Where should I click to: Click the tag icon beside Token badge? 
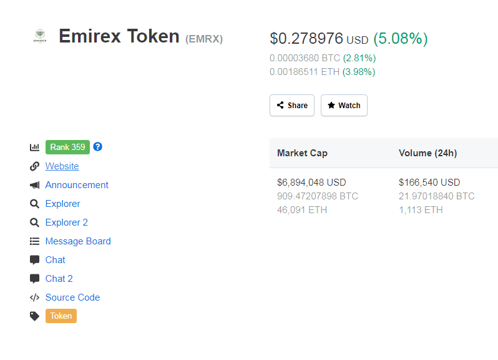[34, 316]
